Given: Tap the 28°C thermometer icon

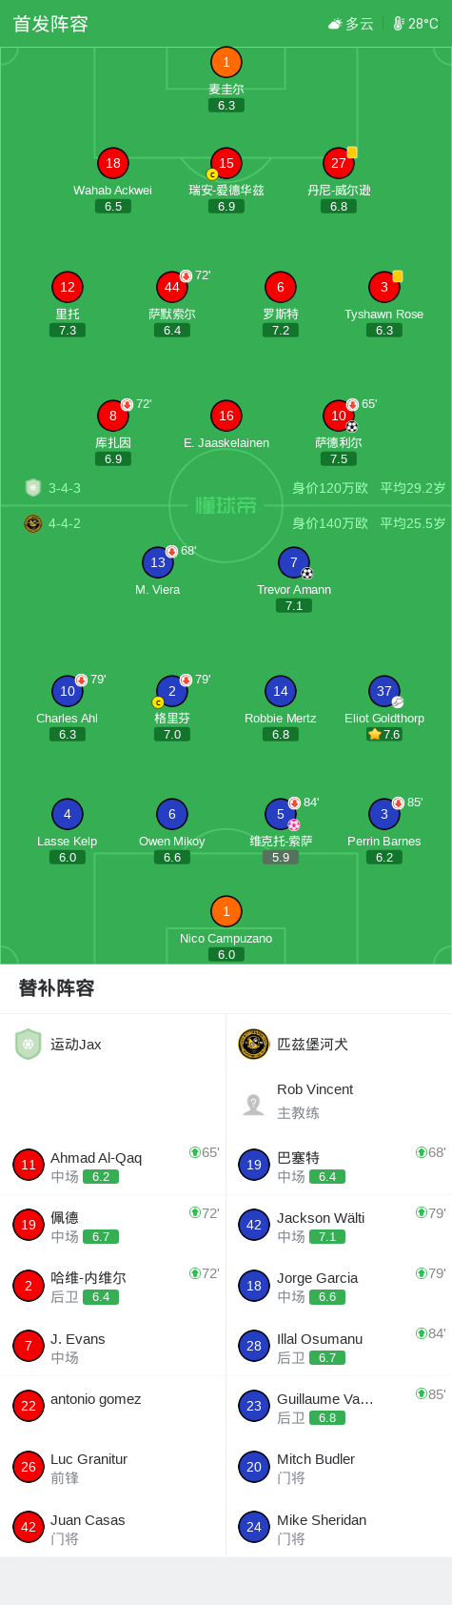Looking at the screenshot, I should point(399,24).
